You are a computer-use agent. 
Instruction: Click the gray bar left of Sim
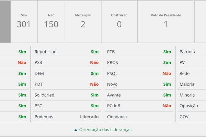(5, 22)
